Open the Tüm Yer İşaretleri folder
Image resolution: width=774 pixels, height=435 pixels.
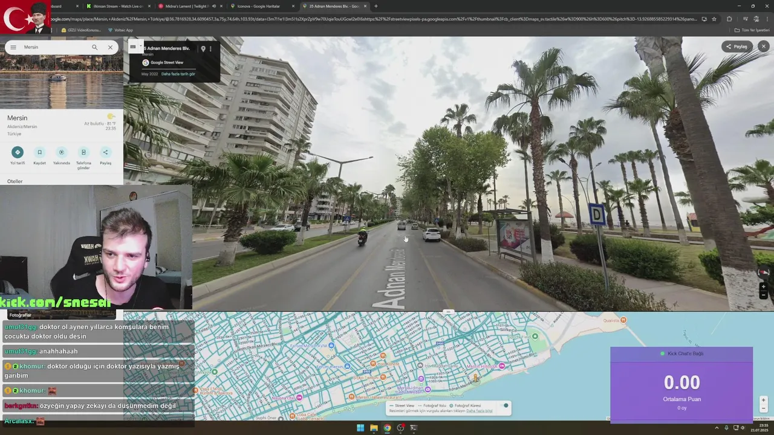tap(752, 30)
